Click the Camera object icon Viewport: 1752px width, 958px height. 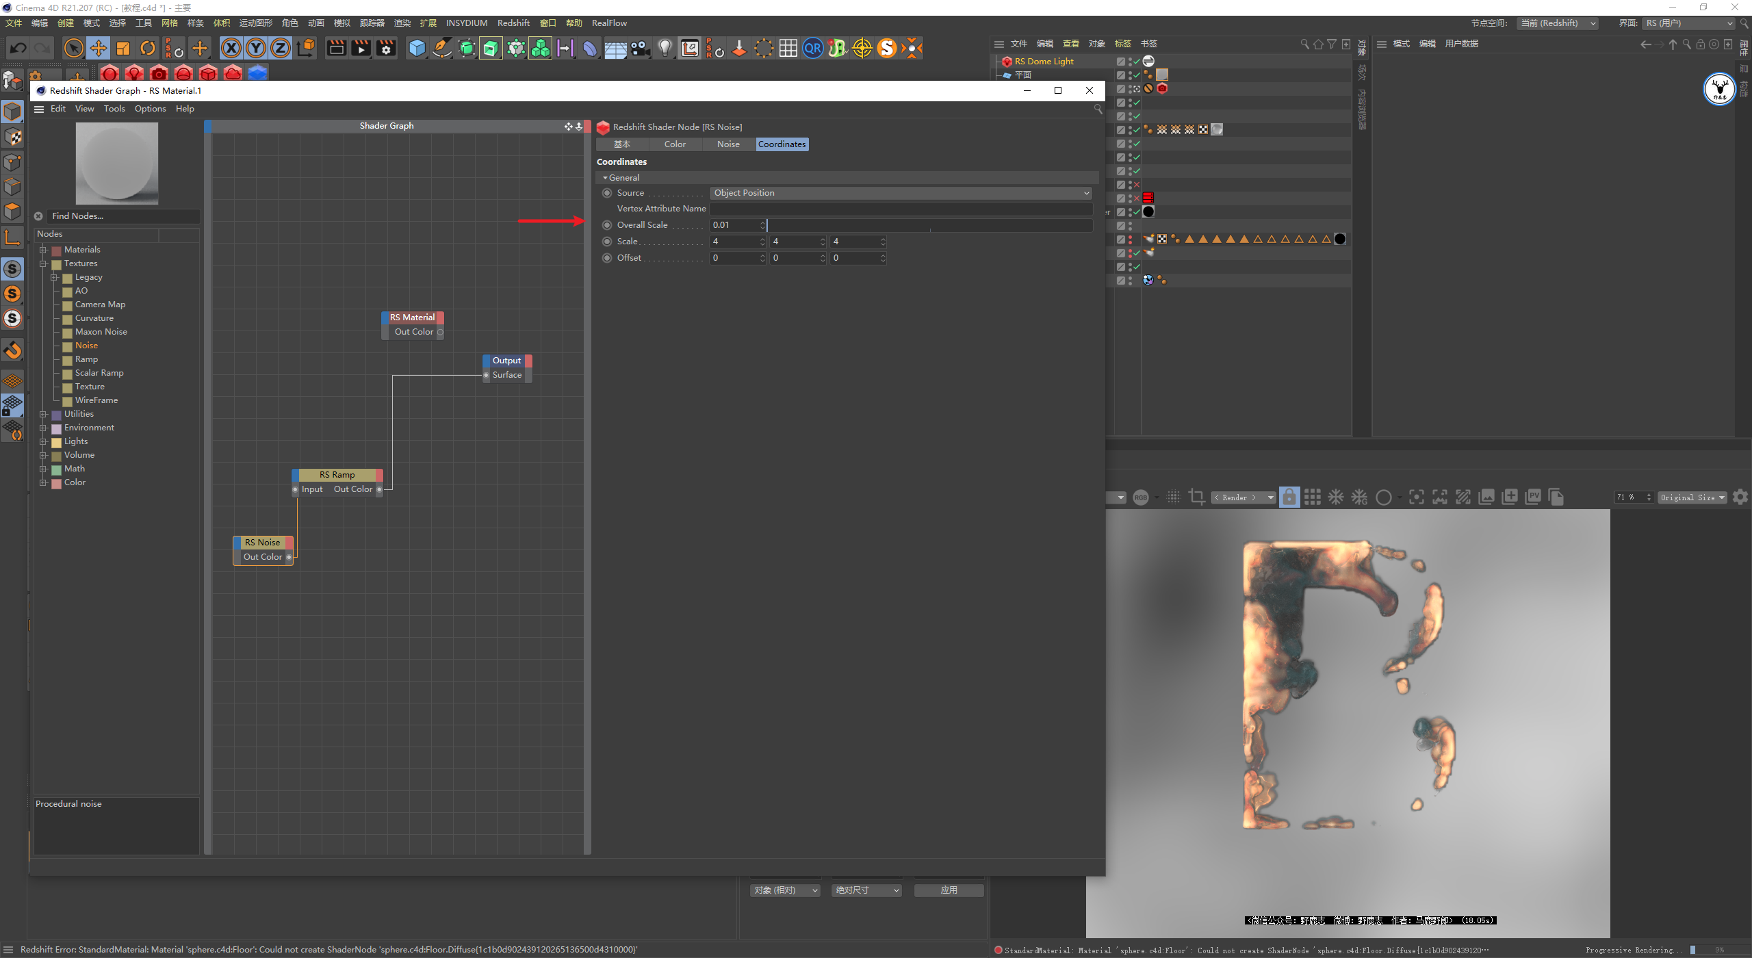(x=640, y=49)
